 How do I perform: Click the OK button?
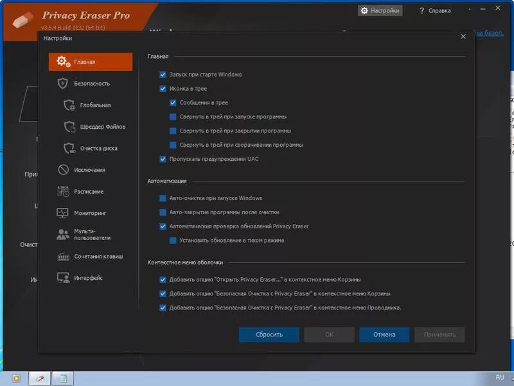pyautogui.click(x=329, y=335)
